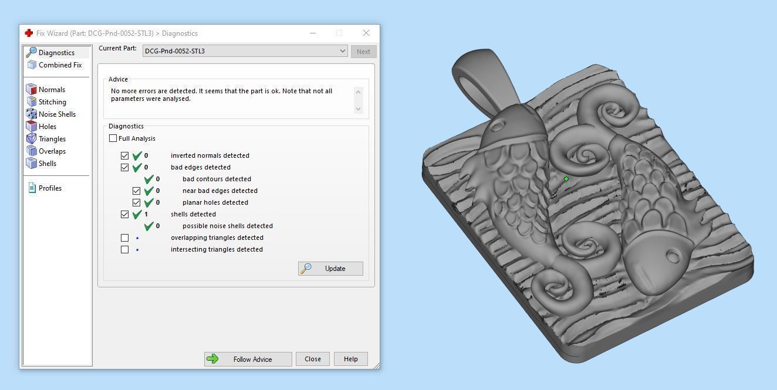Click the Normals red cube icon
The width and height of the screenshot is (777, 390).
32,90
